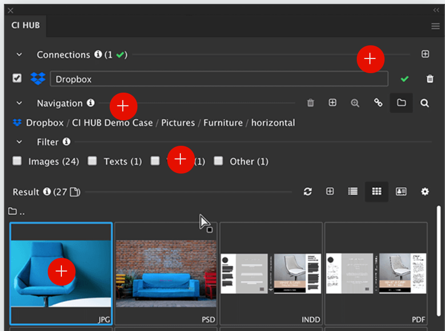Go up to parent folder (..)
Image resolution: width=445 pixels, height=331 pixels.
click(17, 211)
